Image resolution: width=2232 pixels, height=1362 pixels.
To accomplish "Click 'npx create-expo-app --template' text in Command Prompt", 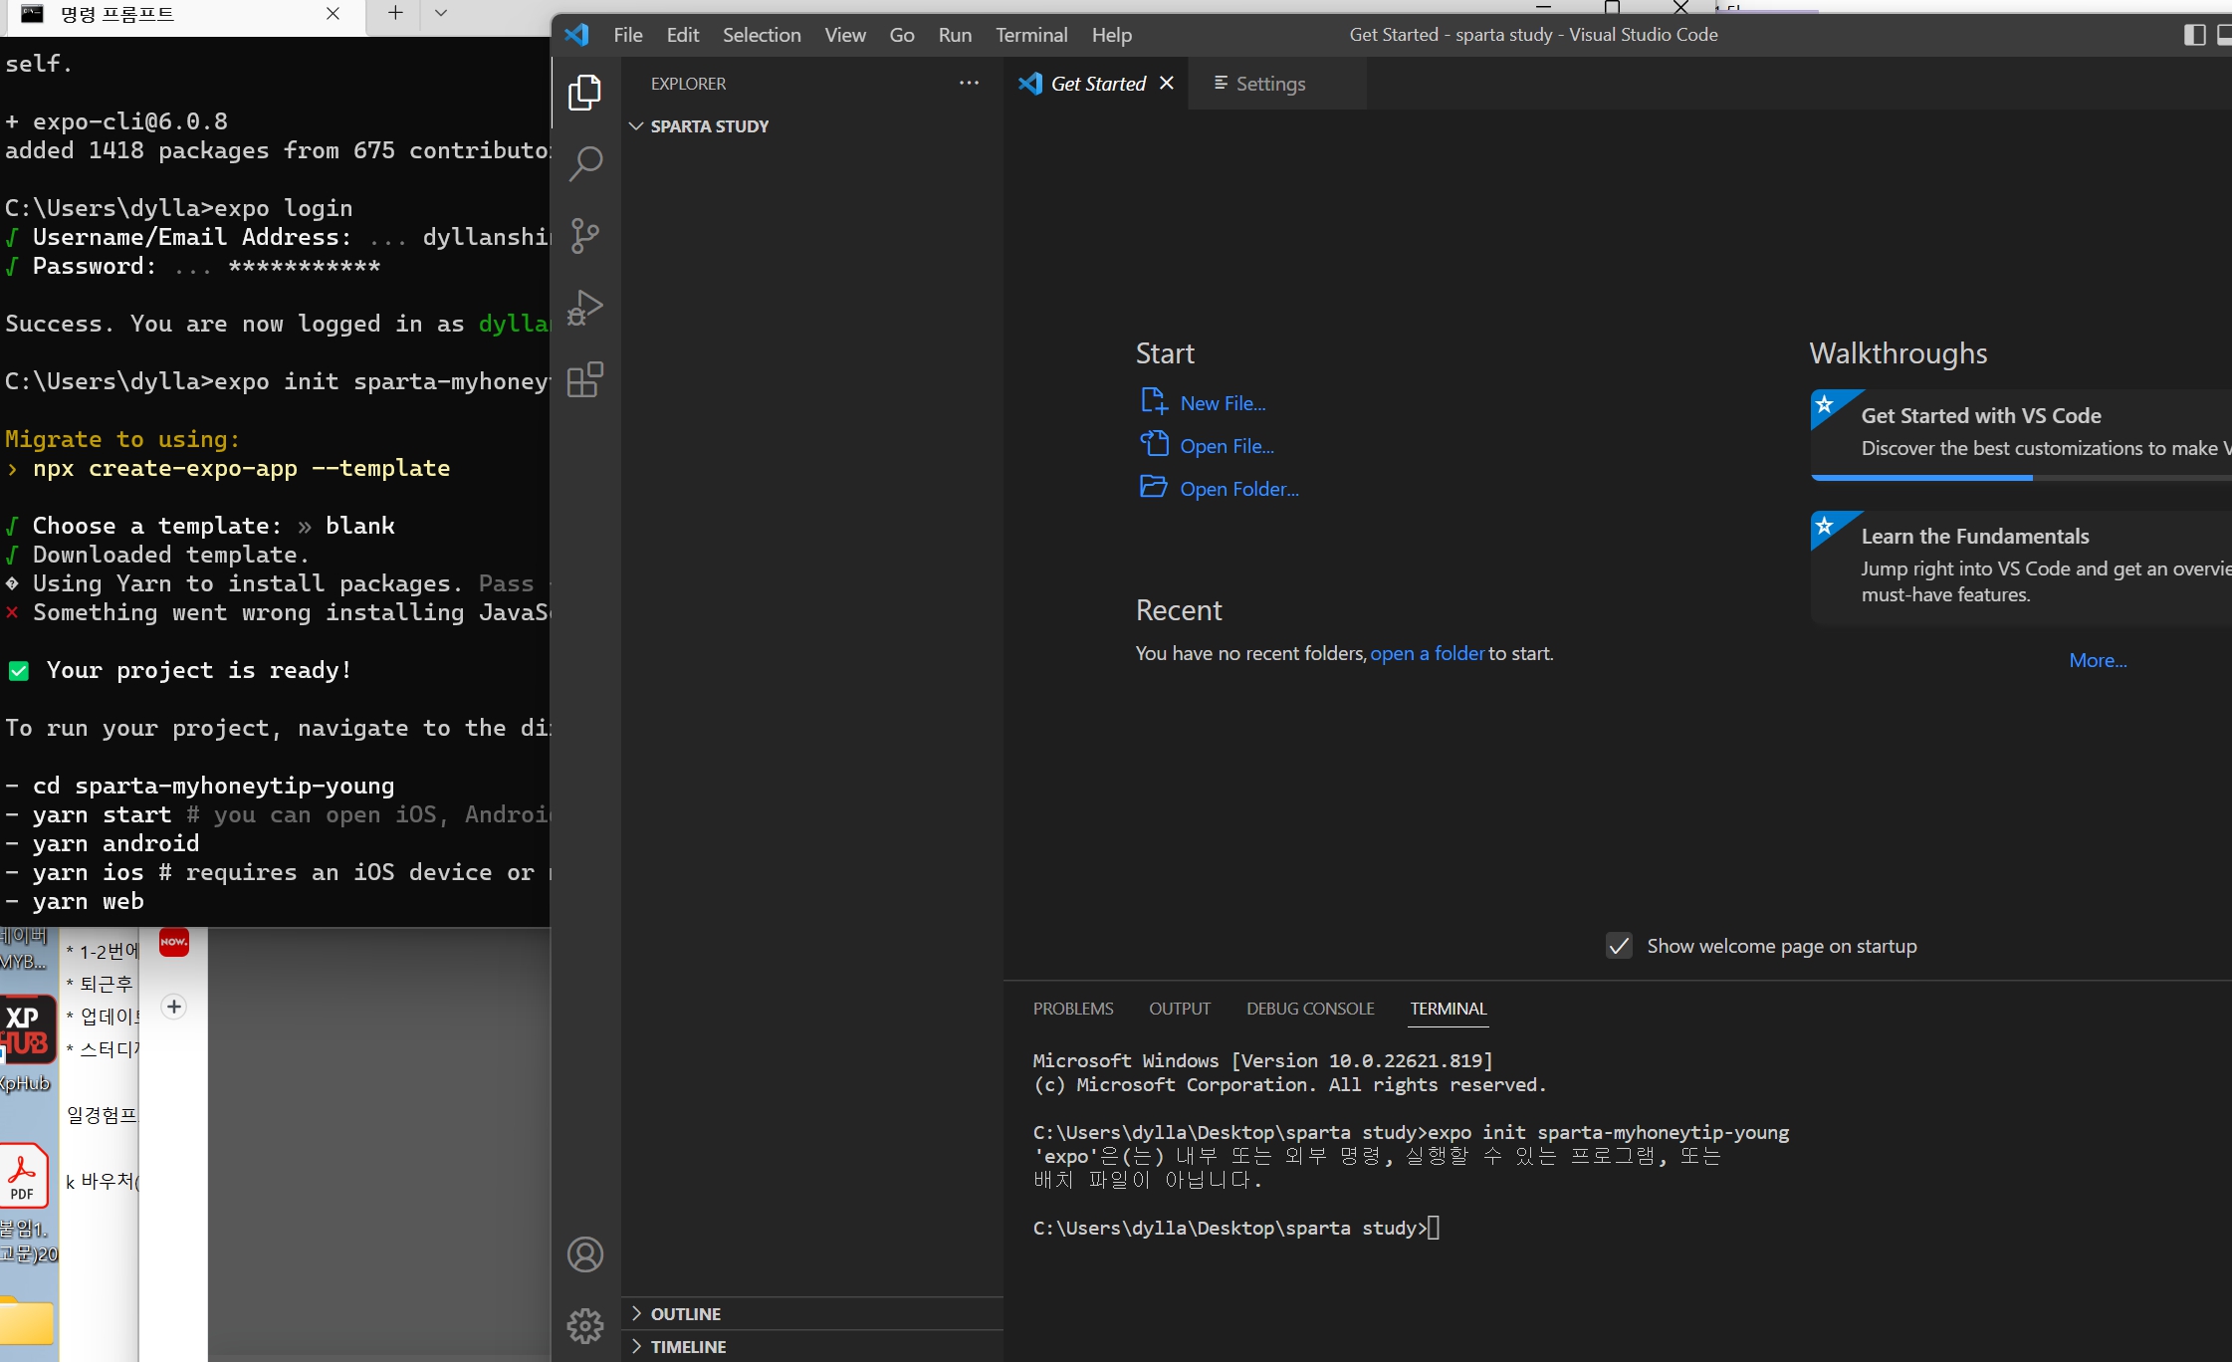I will [242, 468].
